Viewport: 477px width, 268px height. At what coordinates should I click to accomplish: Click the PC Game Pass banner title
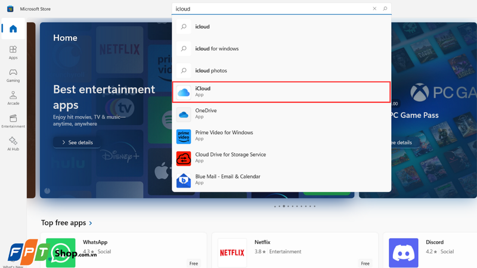[415, 116]
